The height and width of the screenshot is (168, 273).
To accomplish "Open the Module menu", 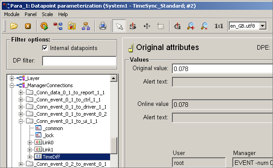I will pos(12,14).
